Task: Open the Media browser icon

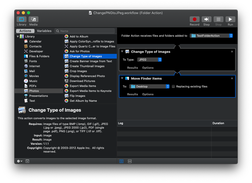Action: [x=33, y=20]
